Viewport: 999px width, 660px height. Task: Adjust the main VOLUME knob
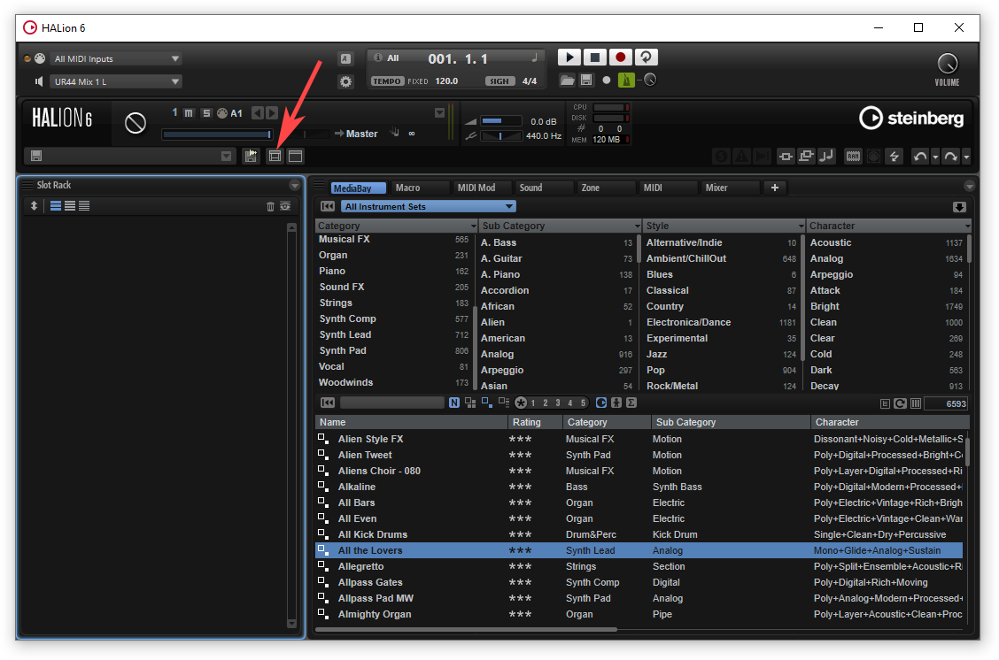click(x=948, y=63)
